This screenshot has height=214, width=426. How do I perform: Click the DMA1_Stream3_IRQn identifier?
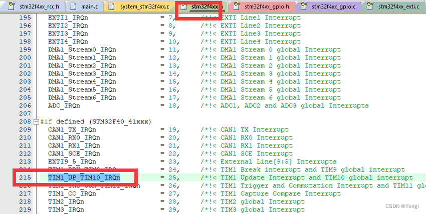82,73
